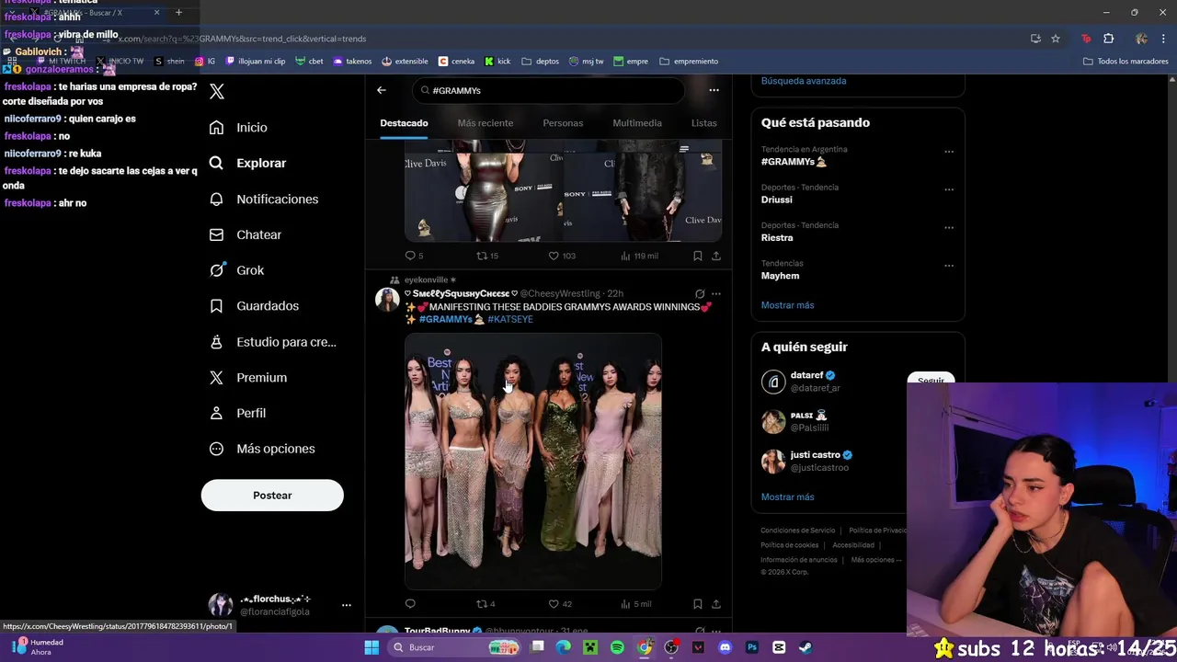Viewport: 1177px width, 662px height.
Task: Open Política de cookies link
Action: pos(790,545)
